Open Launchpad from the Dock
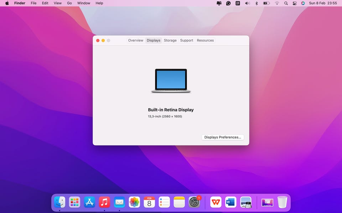Viewport: 342px width, 213px height. click(74, 202)
